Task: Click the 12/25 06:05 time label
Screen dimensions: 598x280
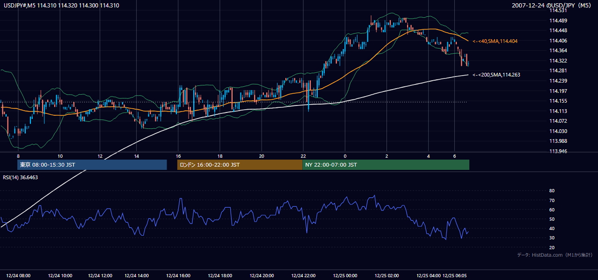Action: point(455,276)
